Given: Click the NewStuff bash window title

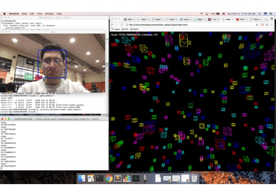Looking at the screenshot, I should coord(54,17).
